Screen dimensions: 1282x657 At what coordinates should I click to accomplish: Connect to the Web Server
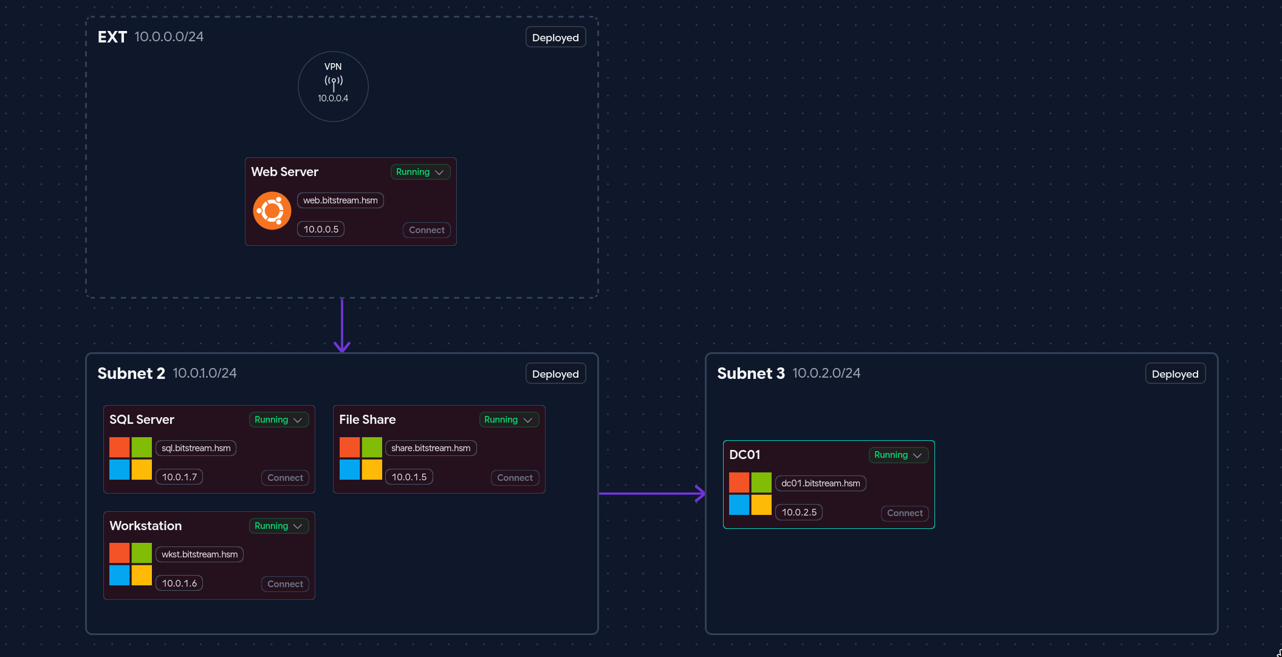(427, 230)
